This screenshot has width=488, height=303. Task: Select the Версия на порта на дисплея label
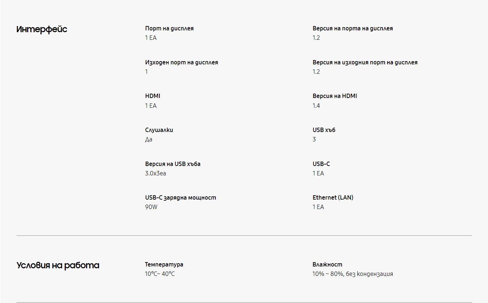pos(353,28)
